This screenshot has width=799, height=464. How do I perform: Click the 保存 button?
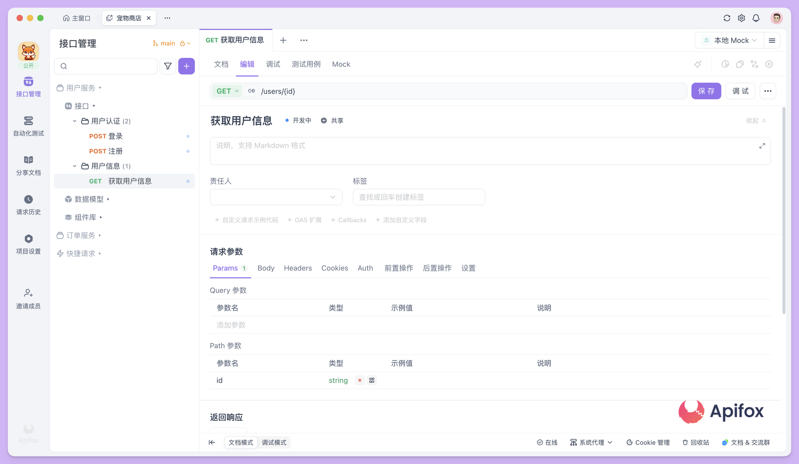tap(706, 91)
